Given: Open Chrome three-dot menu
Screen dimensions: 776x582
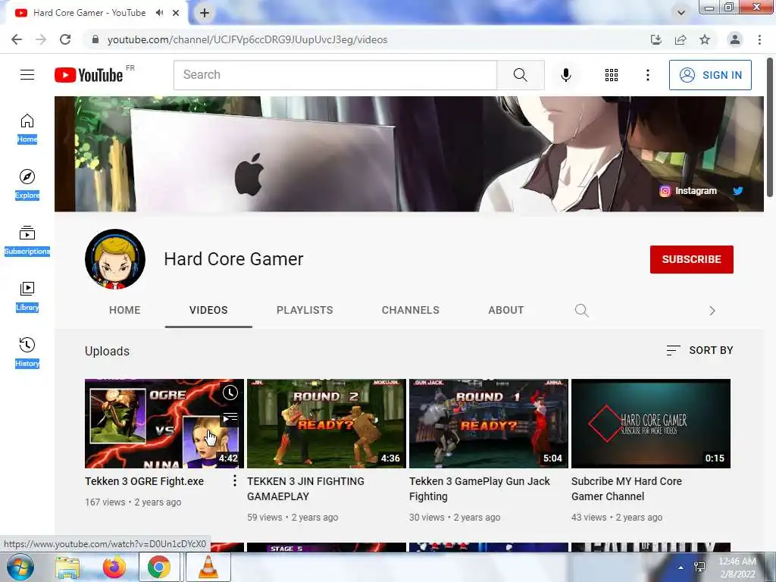Looking at the screenshot, I should tap(759, 39).
